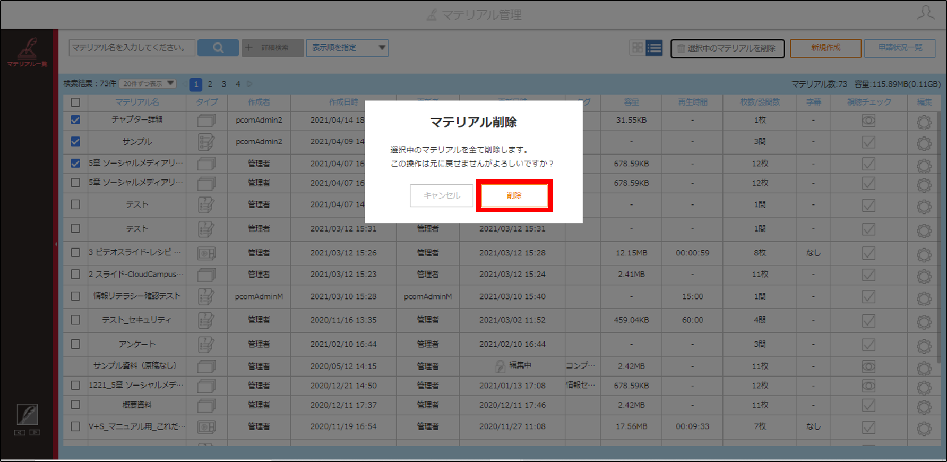Uncheck the チャプター詳細 row checkbox

[75, 120]
